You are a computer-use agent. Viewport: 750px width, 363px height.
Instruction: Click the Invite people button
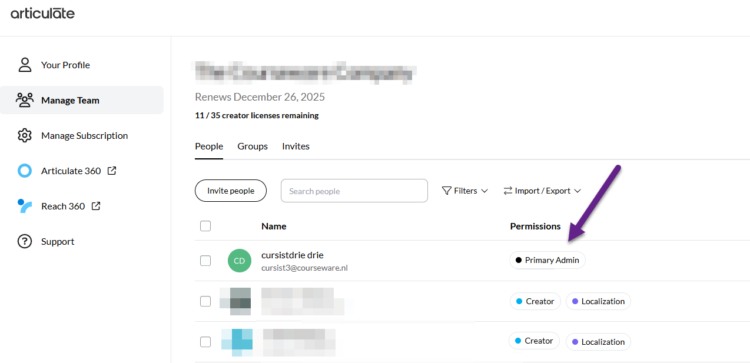231,191
